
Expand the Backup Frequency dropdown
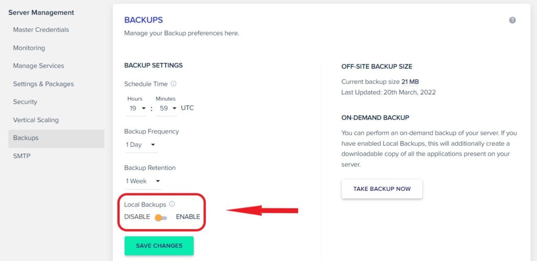click(141, 145)
